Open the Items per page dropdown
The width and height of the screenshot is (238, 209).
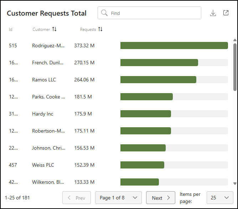(220, 198)
